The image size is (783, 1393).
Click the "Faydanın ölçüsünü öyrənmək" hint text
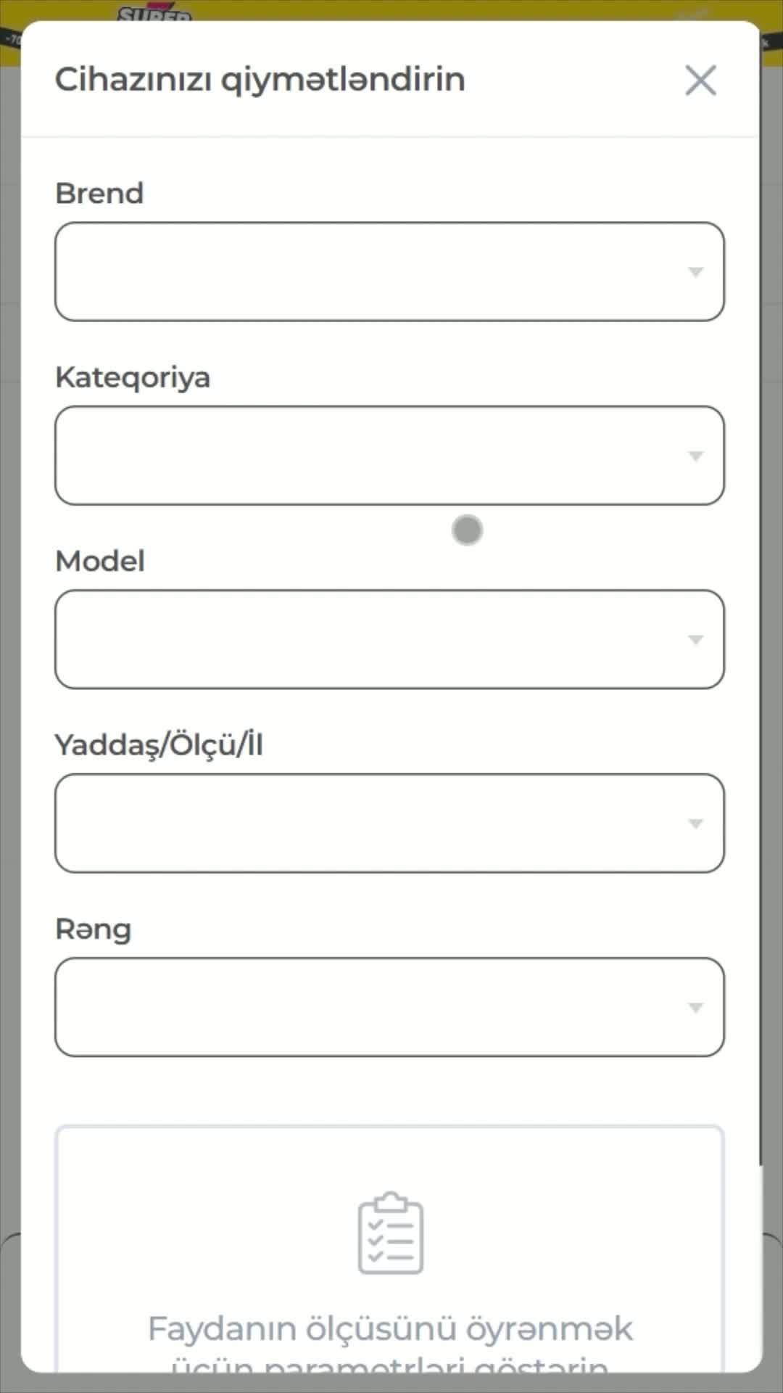pyautogui.click(x=390, y=1329)
